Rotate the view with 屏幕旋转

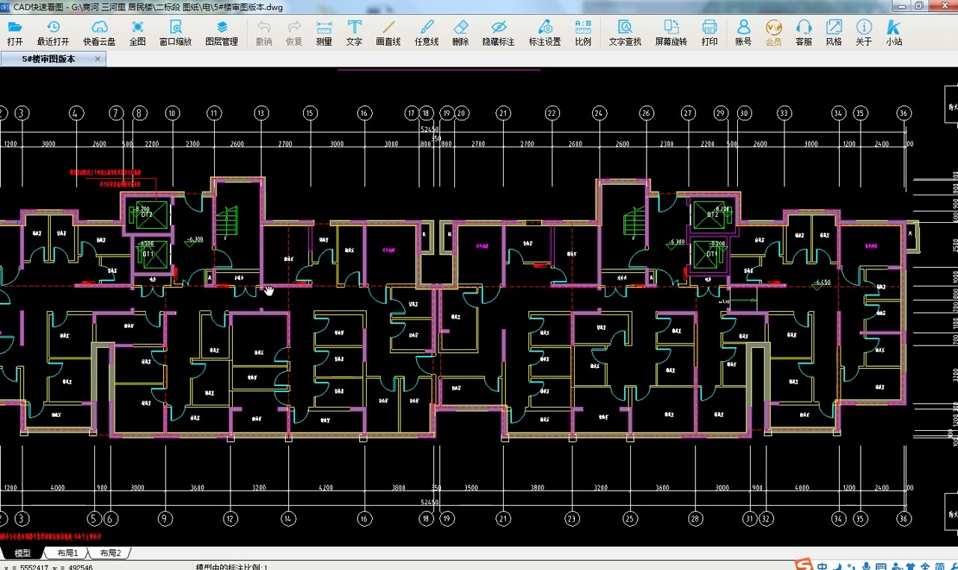coord(671,33)
